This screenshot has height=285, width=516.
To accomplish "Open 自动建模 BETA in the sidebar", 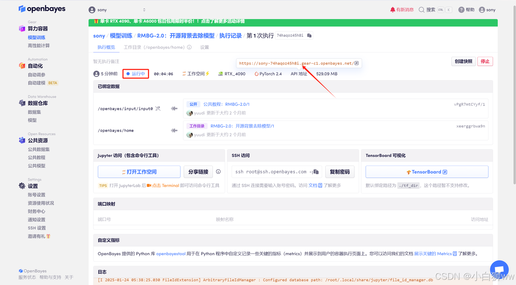I will (43, 83).
